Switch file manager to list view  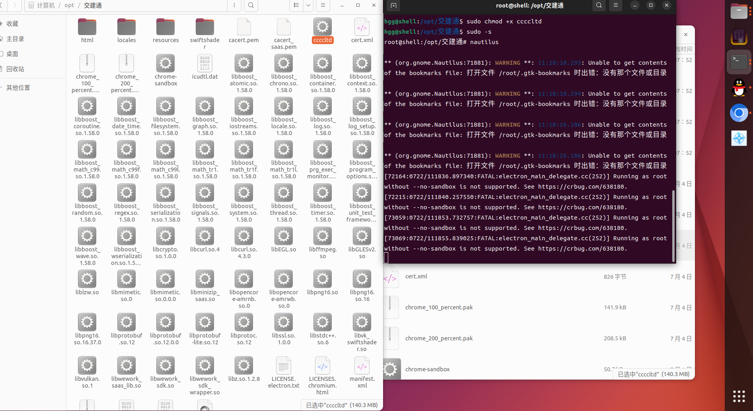pos(296,5)
